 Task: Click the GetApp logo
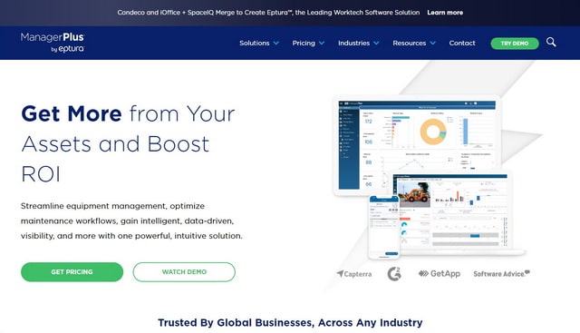(x=440, y=274)
